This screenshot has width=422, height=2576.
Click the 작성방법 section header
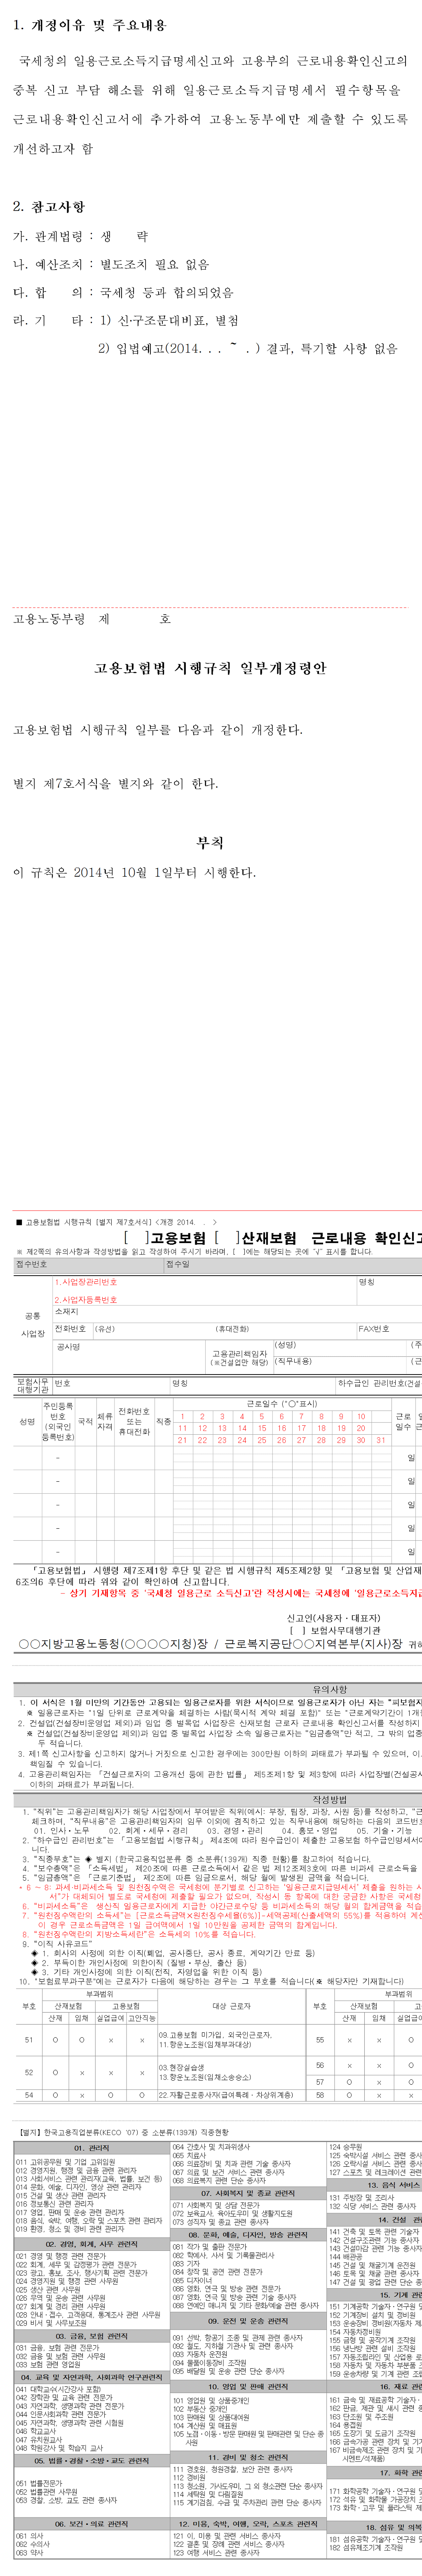[x=330, y=1799]
